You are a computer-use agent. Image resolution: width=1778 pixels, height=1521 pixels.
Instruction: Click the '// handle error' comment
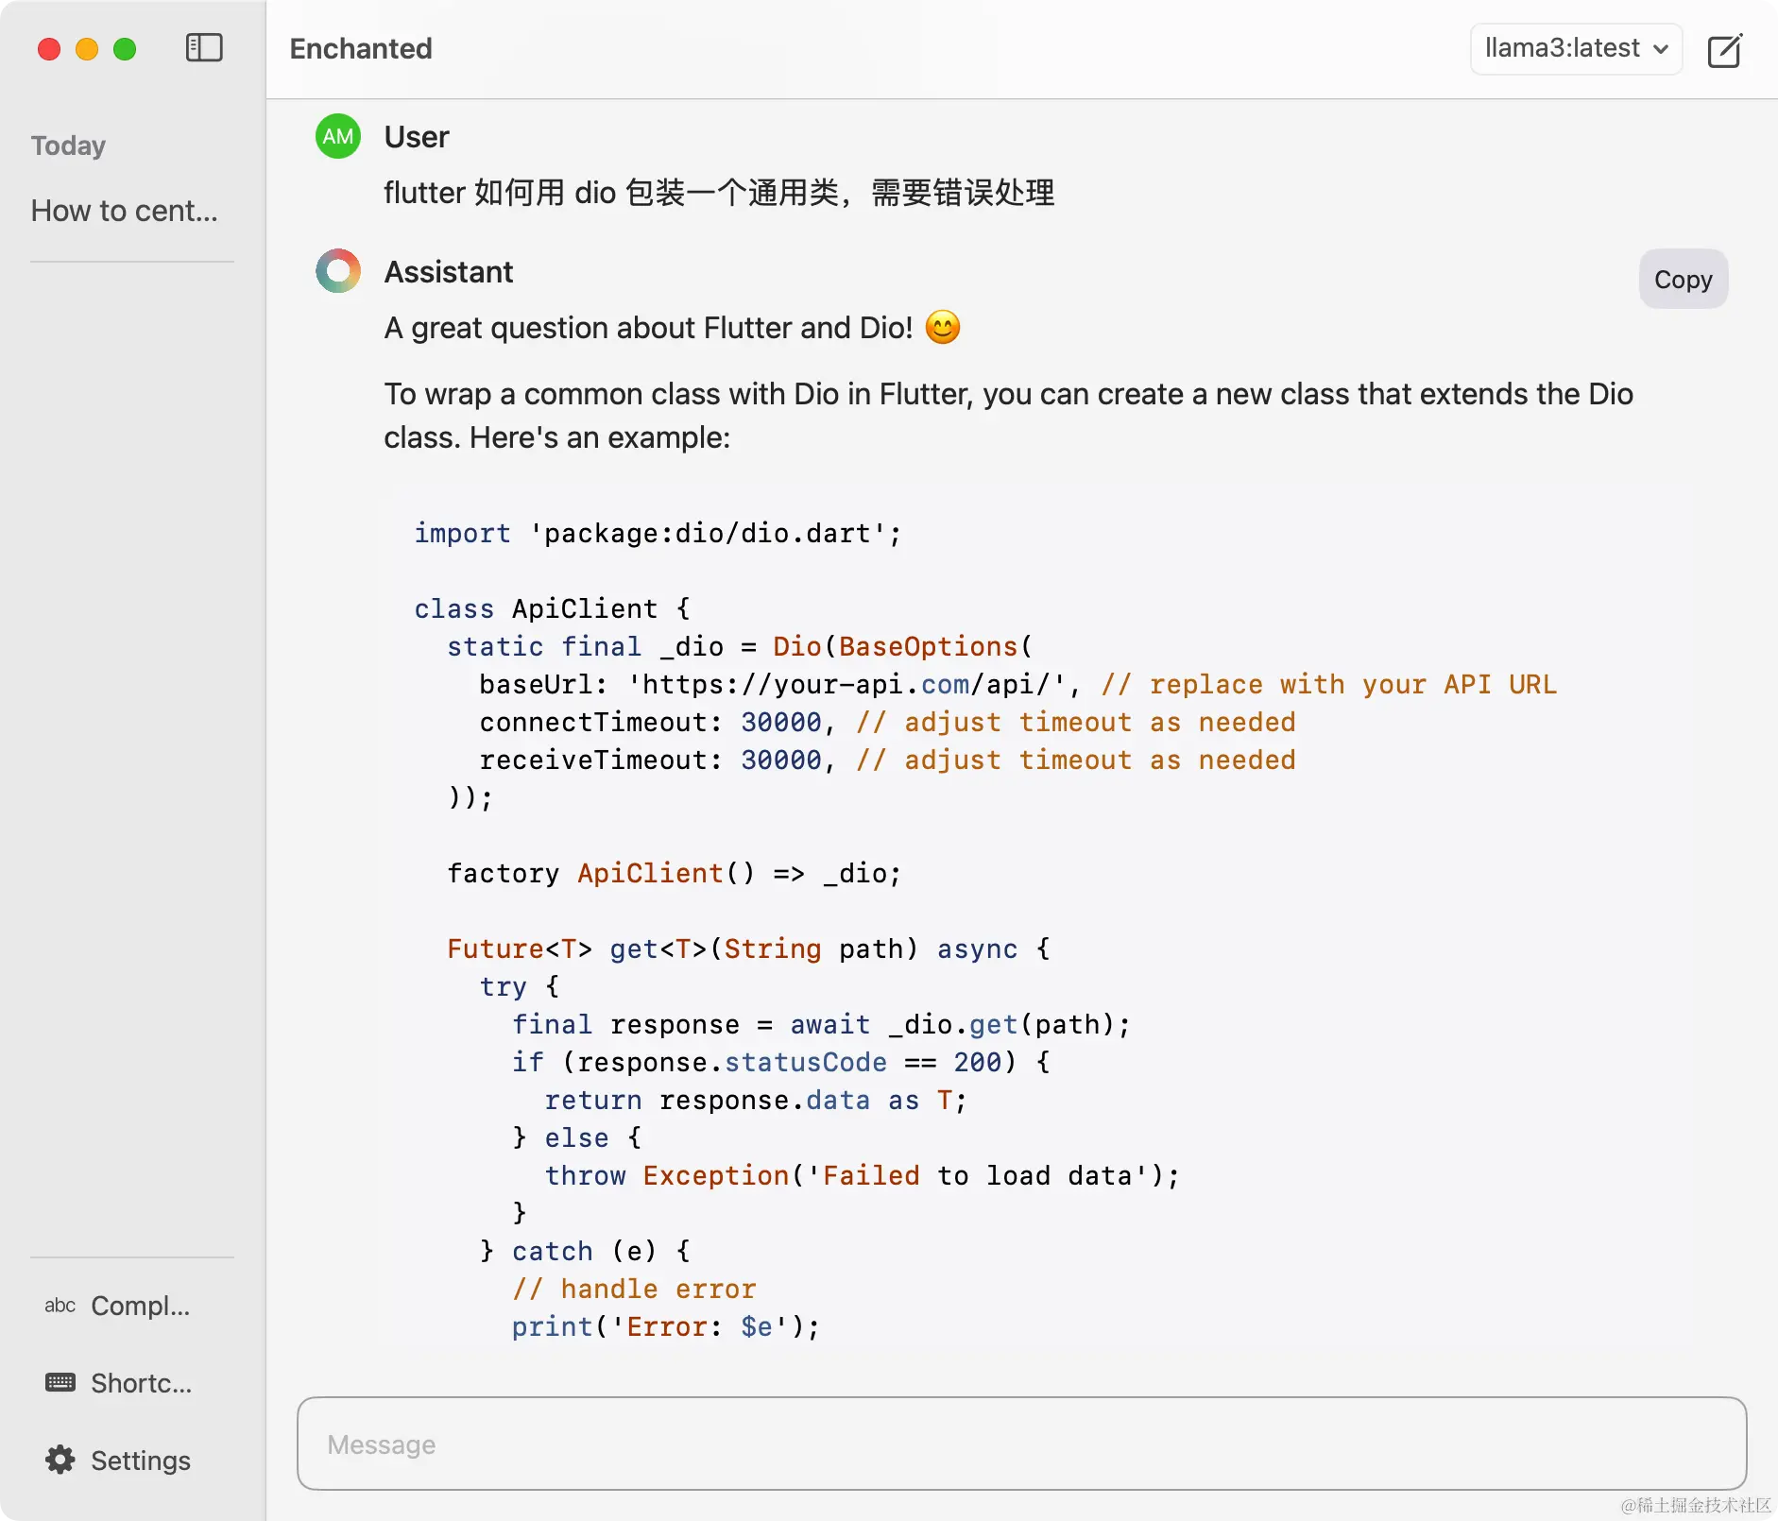634,1290
